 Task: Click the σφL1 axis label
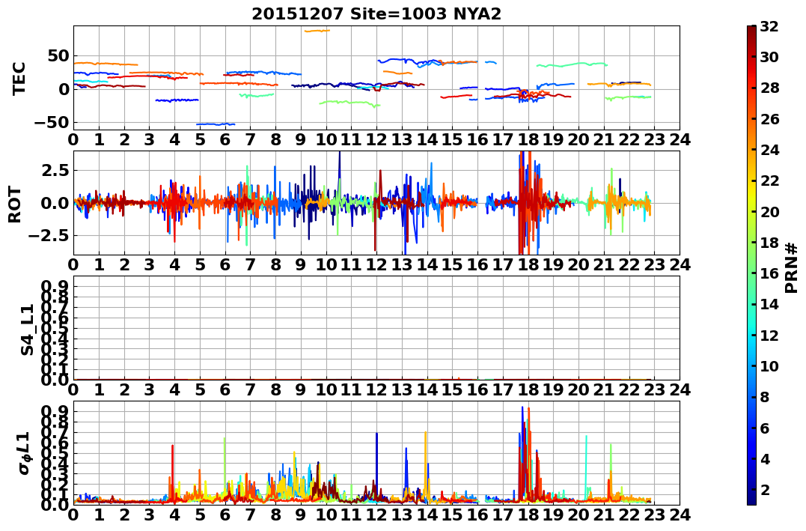pos(25,453)
